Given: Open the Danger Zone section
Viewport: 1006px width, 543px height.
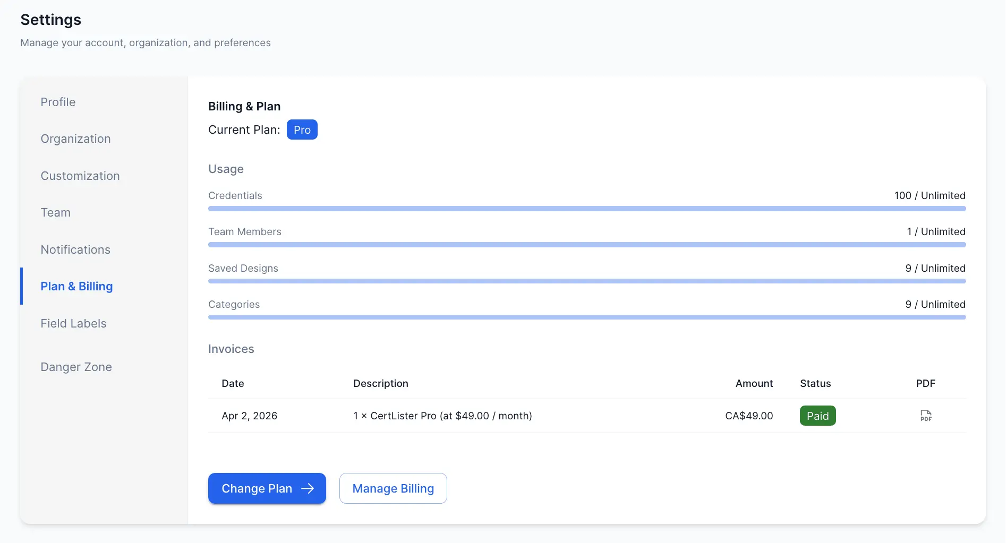Looking at the screenshot, I should pyautogui.click(x=76, y=367).
